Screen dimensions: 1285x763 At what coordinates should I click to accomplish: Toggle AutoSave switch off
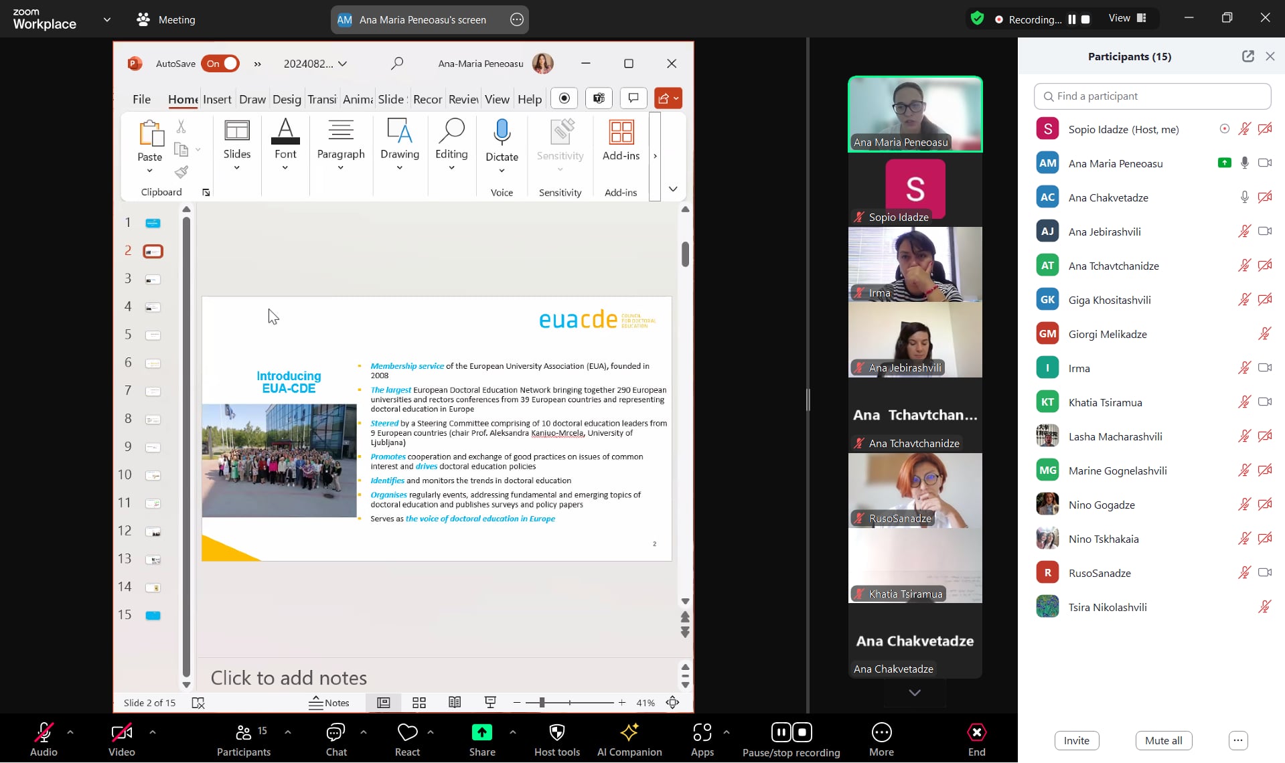tap(220, 64)
